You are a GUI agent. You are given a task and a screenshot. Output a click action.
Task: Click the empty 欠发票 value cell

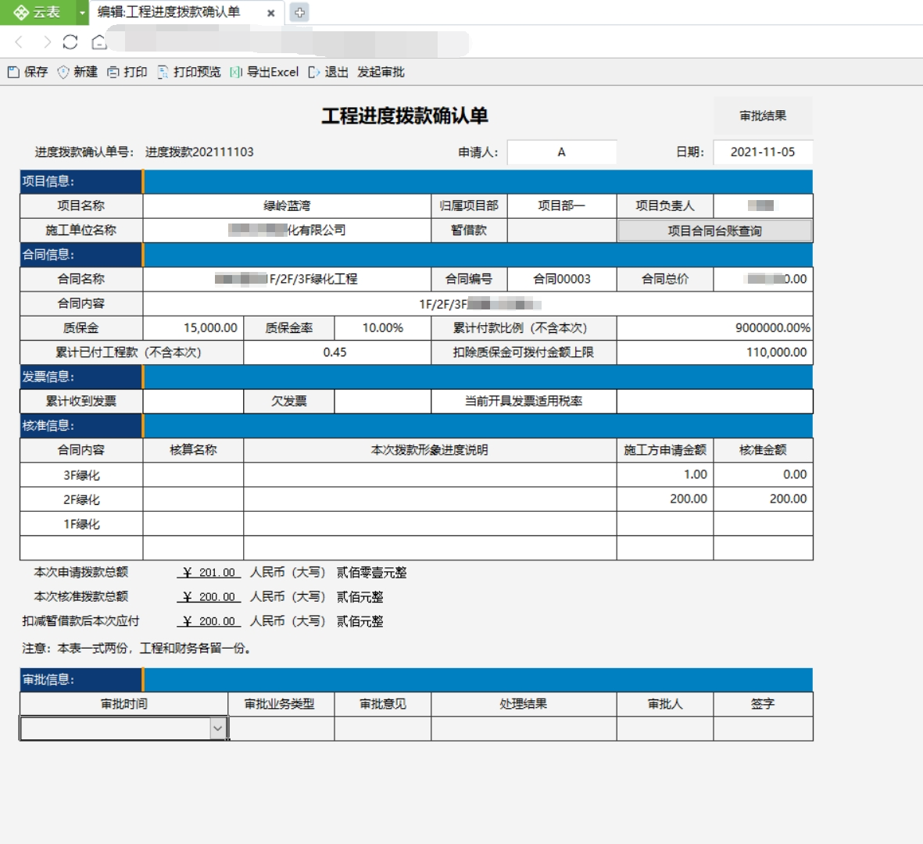click(383, 402)
